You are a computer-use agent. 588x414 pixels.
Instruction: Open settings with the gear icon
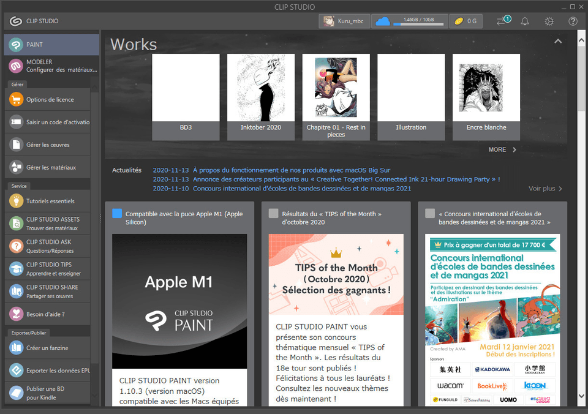tap(549, 21)
